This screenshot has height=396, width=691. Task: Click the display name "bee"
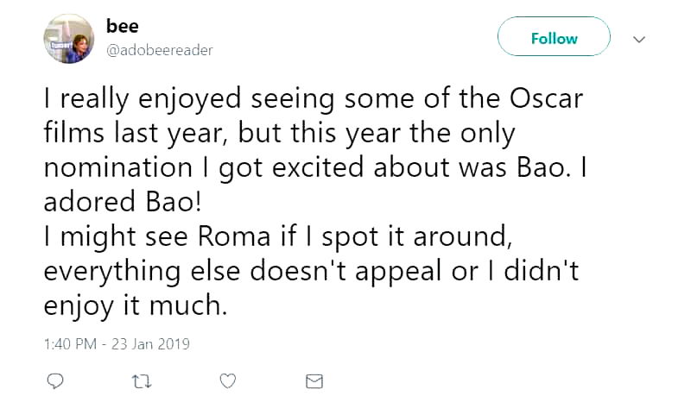(x=122, y=27)
